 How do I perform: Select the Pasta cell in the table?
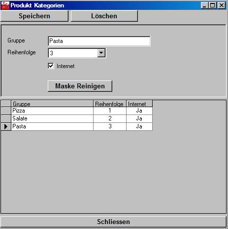click(x=52, y=126)
